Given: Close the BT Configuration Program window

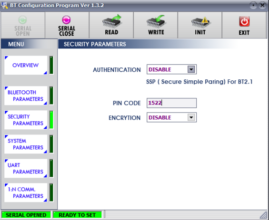Looking at the screenshot, I should pyautogui.click(x=262, y=6).
